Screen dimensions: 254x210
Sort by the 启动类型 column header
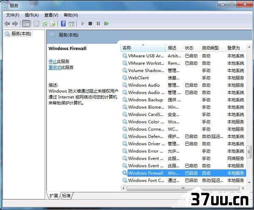213,48
